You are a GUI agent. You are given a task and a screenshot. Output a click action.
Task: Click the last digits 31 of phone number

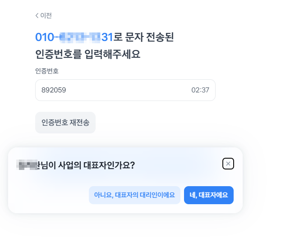tap(107, 38)
